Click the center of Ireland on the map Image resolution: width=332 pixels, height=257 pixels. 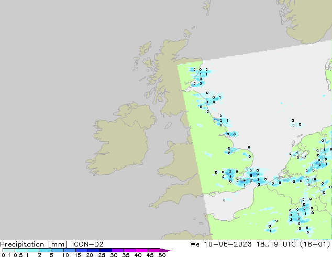click(x=120, y=141)
